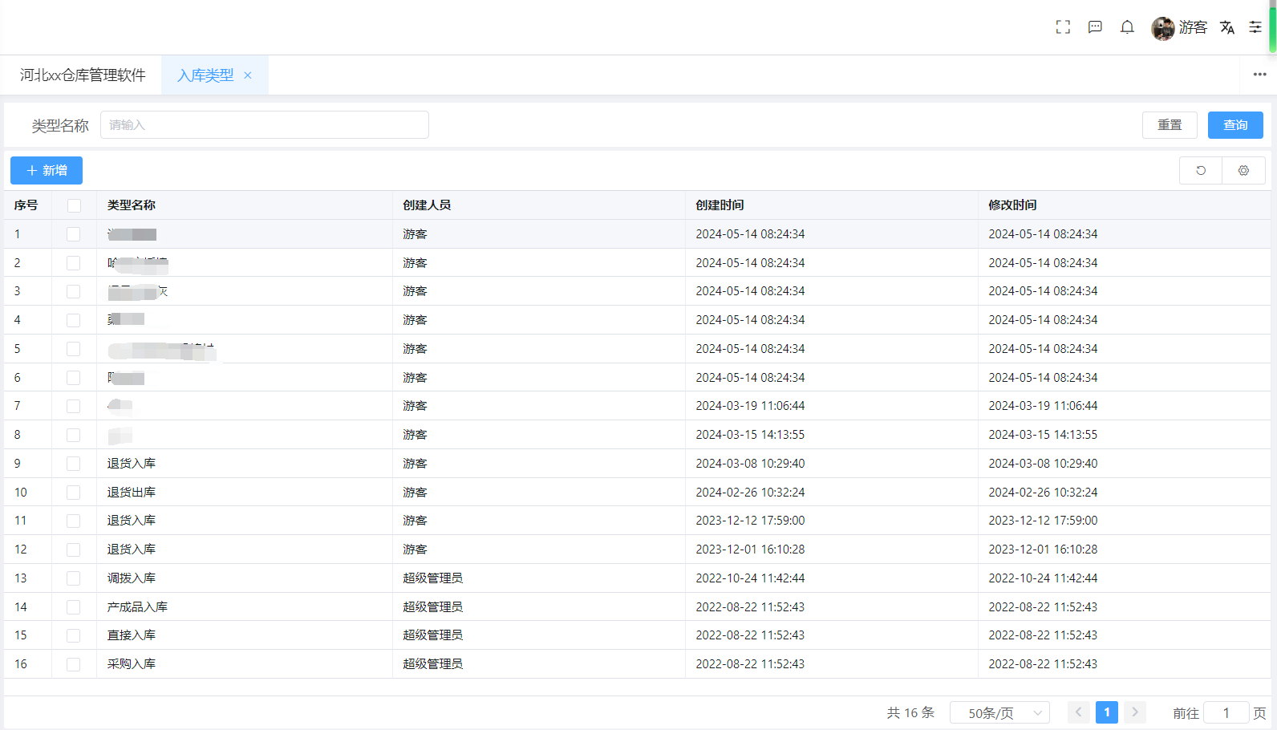Click creation time 2023-12-12 17:59:00
The image size is (1277, 730).
(750, 521)
